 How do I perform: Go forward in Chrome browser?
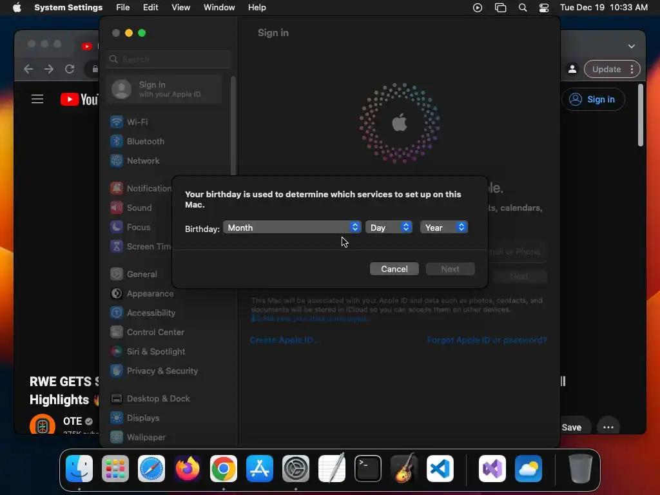(49, 69)
